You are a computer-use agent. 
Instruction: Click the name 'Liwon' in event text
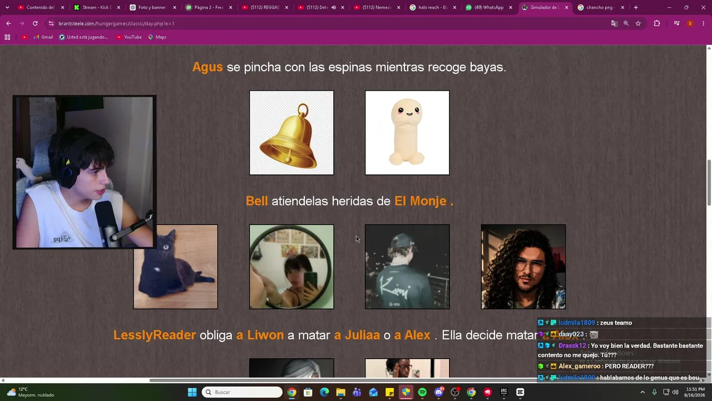pos(265,335)
